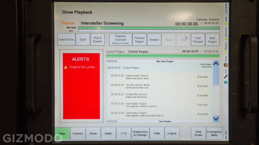Click the 00:00:00.00 Control Region header row
The image size is (259, 145).
tap(160, 68)
